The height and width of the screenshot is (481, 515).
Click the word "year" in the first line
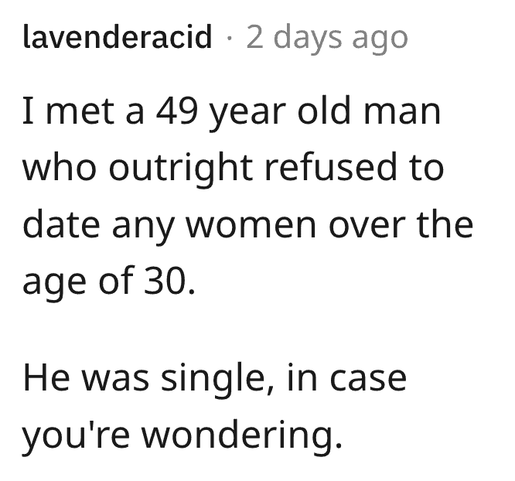[x=247, y=115]
